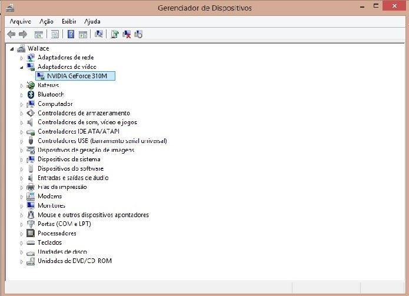Select Dispositivos de geração de imagens
Image resolution: width=409 pixels, height=296 pixels.
(86, 150)
